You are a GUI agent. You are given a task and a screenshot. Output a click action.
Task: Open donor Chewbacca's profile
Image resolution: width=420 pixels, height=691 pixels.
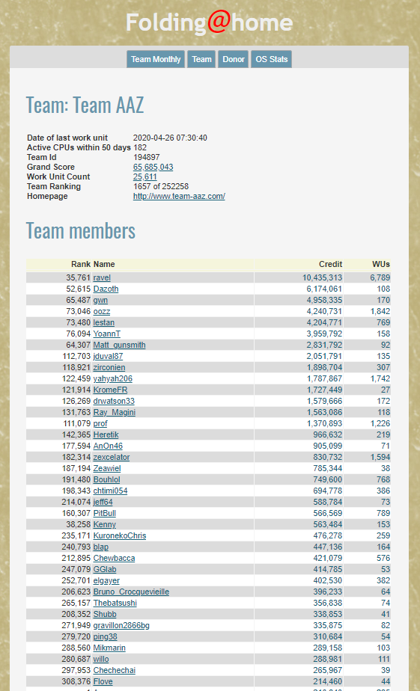pyautogui.click(x=115, y=559)
